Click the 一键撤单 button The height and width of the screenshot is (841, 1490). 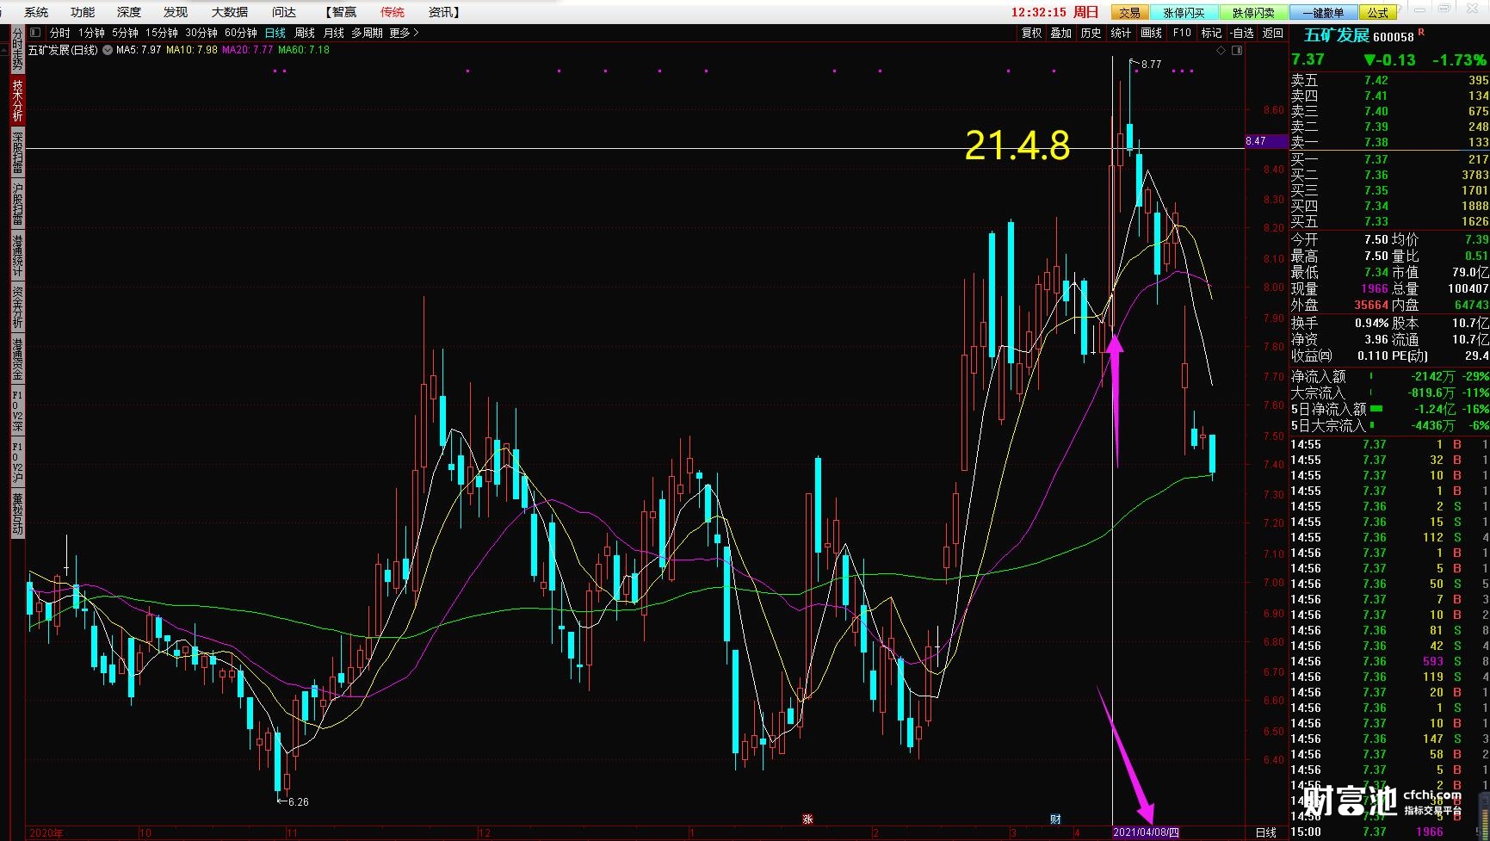pyautogui.click(x=1323, y=12)
